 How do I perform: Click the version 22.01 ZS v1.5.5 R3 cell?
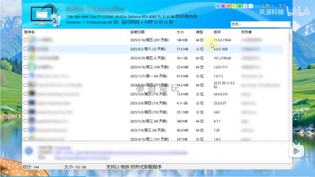[x=224, y=85]
